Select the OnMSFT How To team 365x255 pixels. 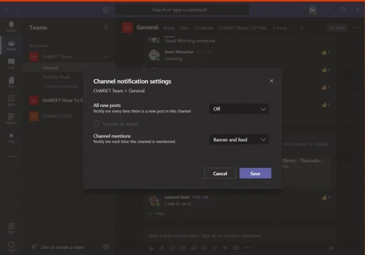tap(56, 100)
